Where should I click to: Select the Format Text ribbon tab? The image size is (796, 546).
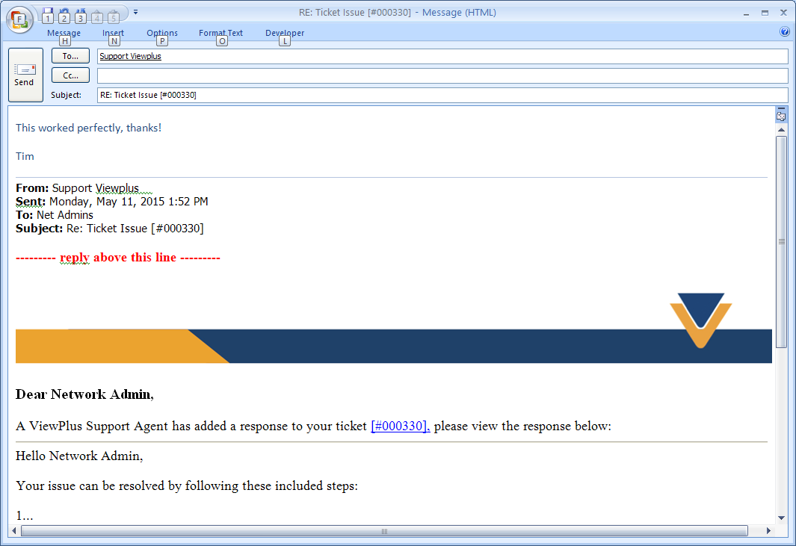[x=220, y=33]
